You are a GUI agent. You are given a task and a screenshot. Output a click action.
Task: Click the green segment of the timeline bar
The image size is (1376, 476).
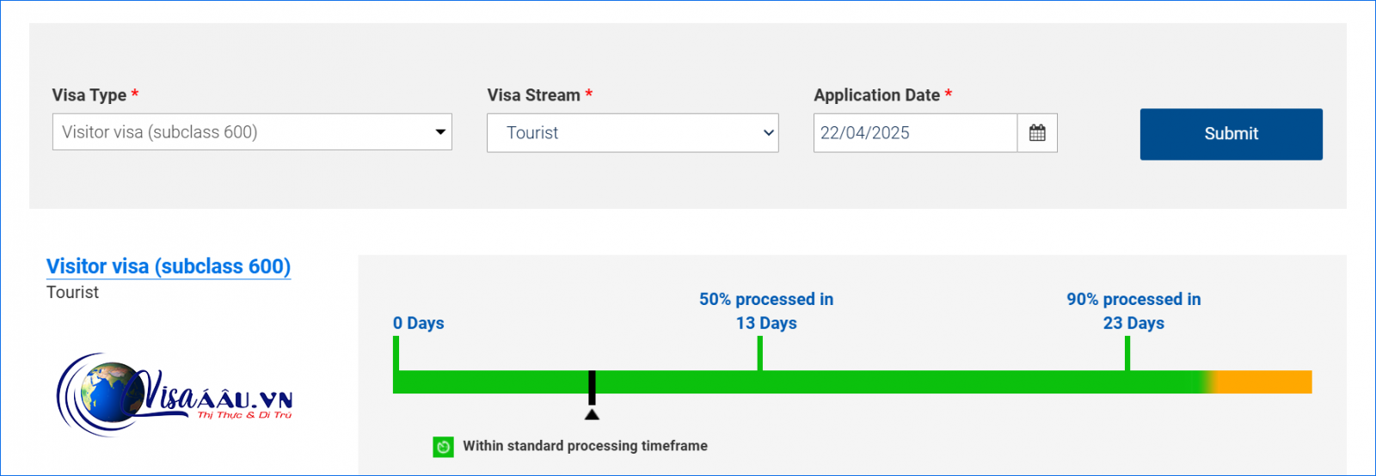(x=800, y=381)
